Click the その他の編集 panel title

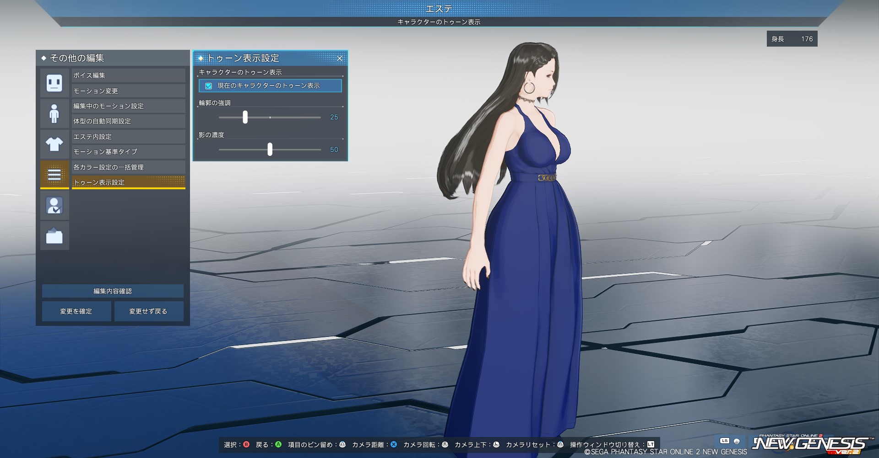pyautogui.click(x=77, y=58)
